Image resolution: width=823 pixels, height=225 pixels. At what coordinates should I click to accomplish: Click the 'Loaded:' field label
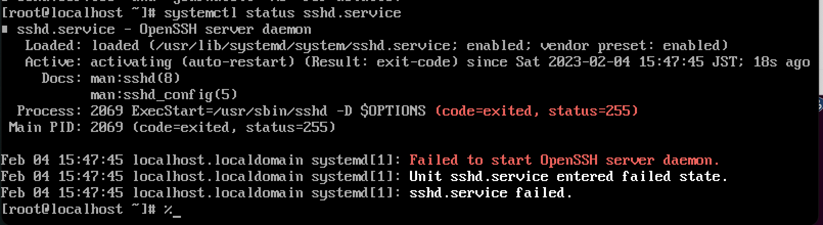tap(54, 46)
